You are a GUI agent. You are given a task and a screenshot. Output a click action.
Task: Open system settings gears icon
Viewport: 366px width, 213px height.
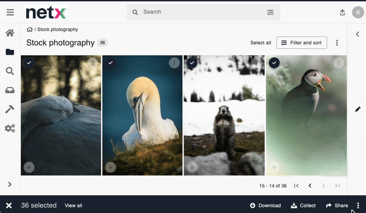point(10,128)
